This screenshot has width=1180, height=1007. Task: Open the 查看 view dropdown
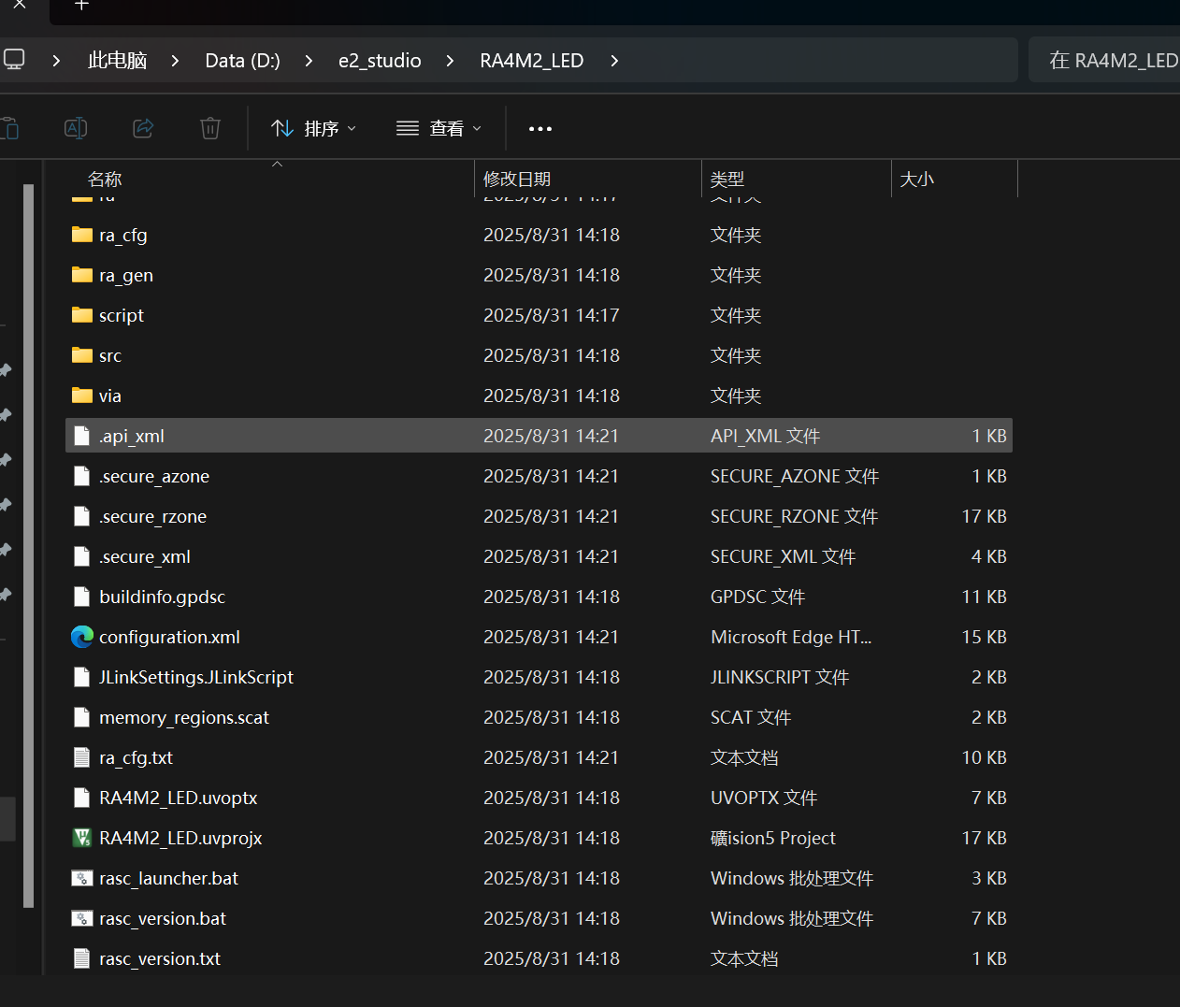pyautogui.click(x=439, y=128)
